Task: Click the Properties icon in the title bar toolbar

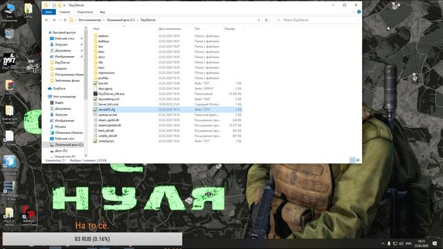Action: 54,5
